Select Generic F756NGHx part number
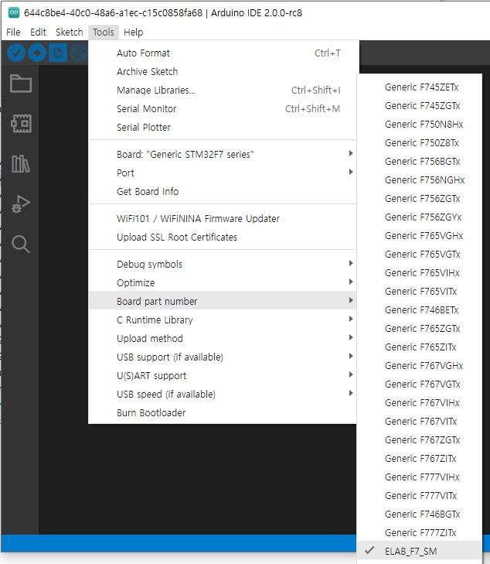Image resolution: width=490 pixels, height=564 pixels. 419,180
